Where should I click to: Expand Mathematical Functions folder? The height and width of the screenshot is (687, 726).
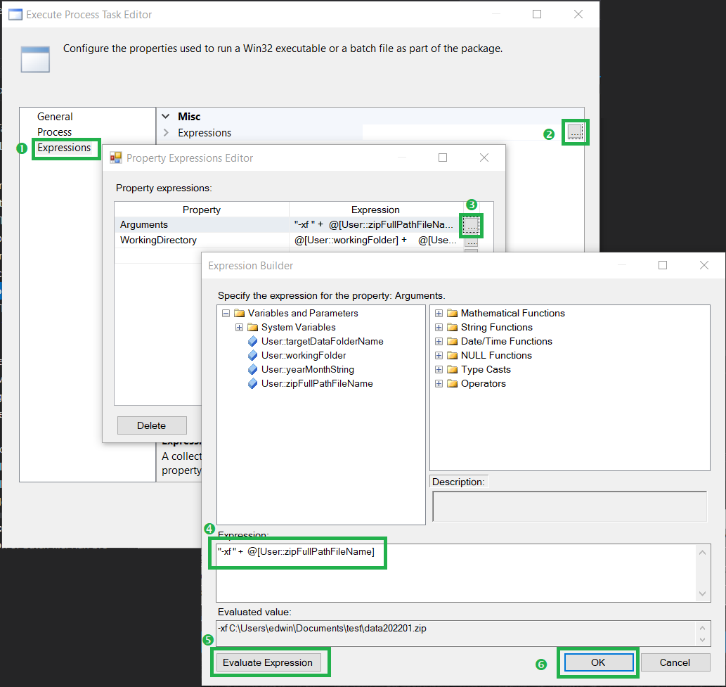439,313
